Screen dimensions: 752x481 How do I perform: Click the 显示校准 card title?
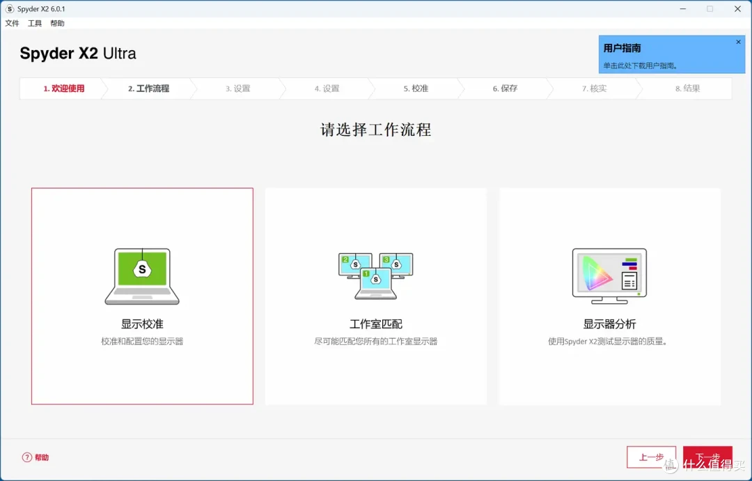point(142,324)
